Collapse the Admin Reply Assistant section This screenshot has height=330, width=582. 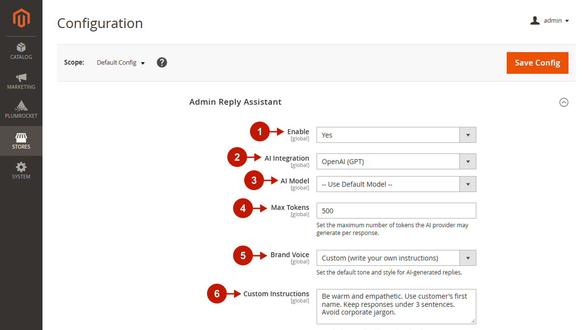click(564, 102)
